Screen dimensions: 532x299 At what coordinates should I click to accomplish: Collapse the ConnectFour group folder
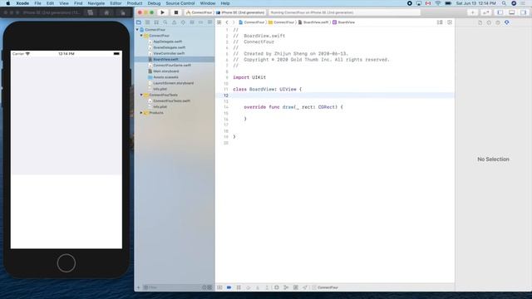[x=141, y=36]
